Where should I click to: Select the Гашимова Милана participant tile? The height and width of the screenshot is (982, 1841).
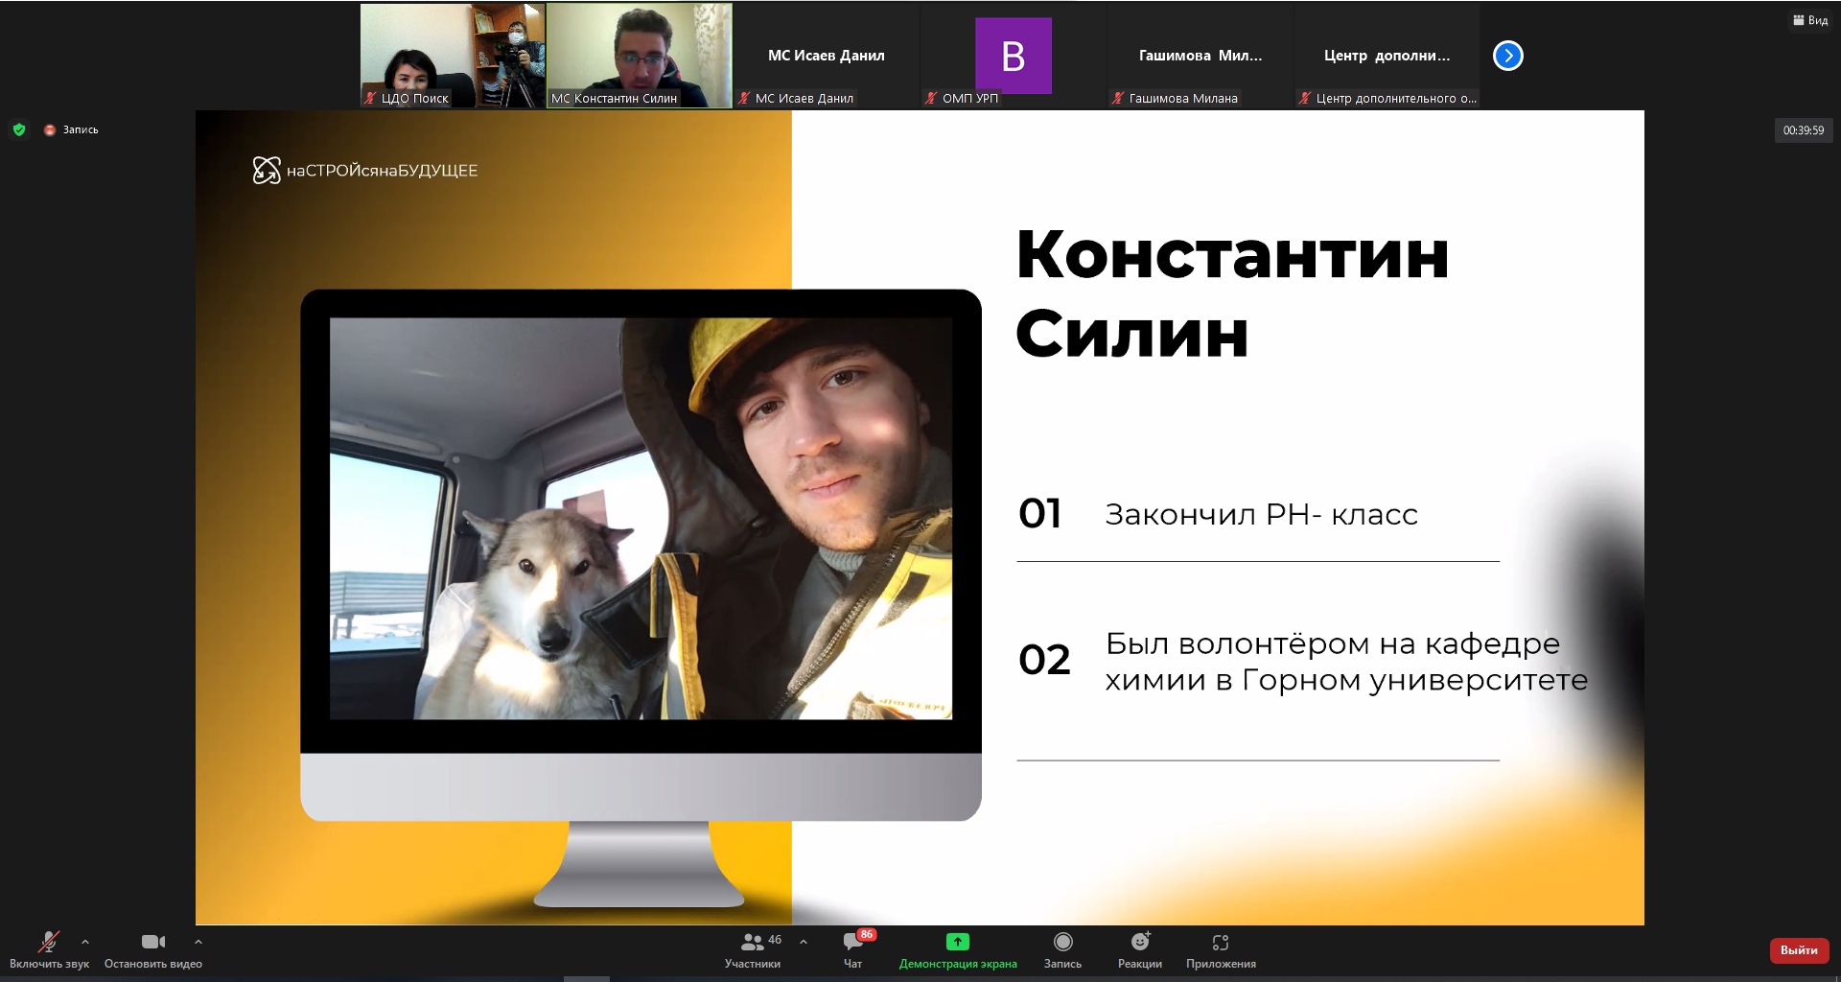[1200, 56]
